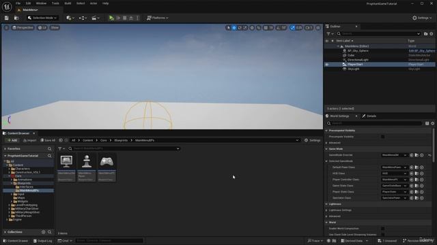Browse to HUD Class asset folder icon
Screen dimensions: 437x245
[x=417, y=174]
